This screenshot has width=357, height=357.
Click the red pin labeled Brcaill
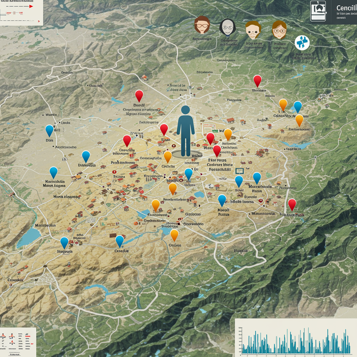pos(139,95)
